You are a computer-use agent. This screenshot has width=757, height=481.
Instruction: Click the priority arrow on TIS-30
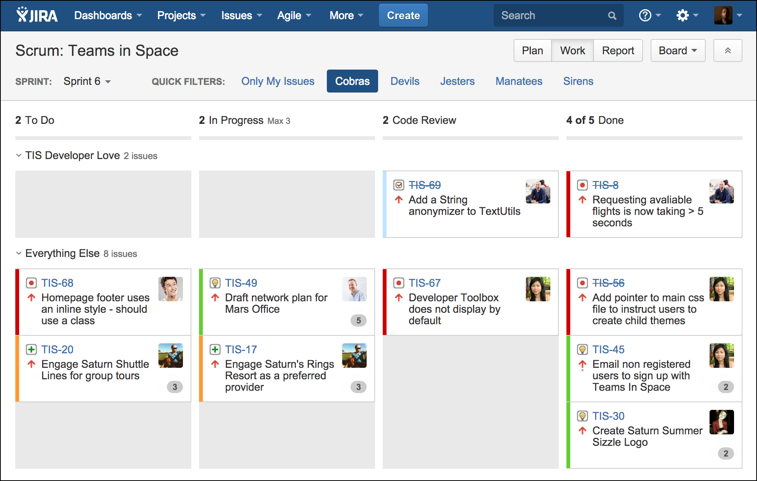pos(582,431)
